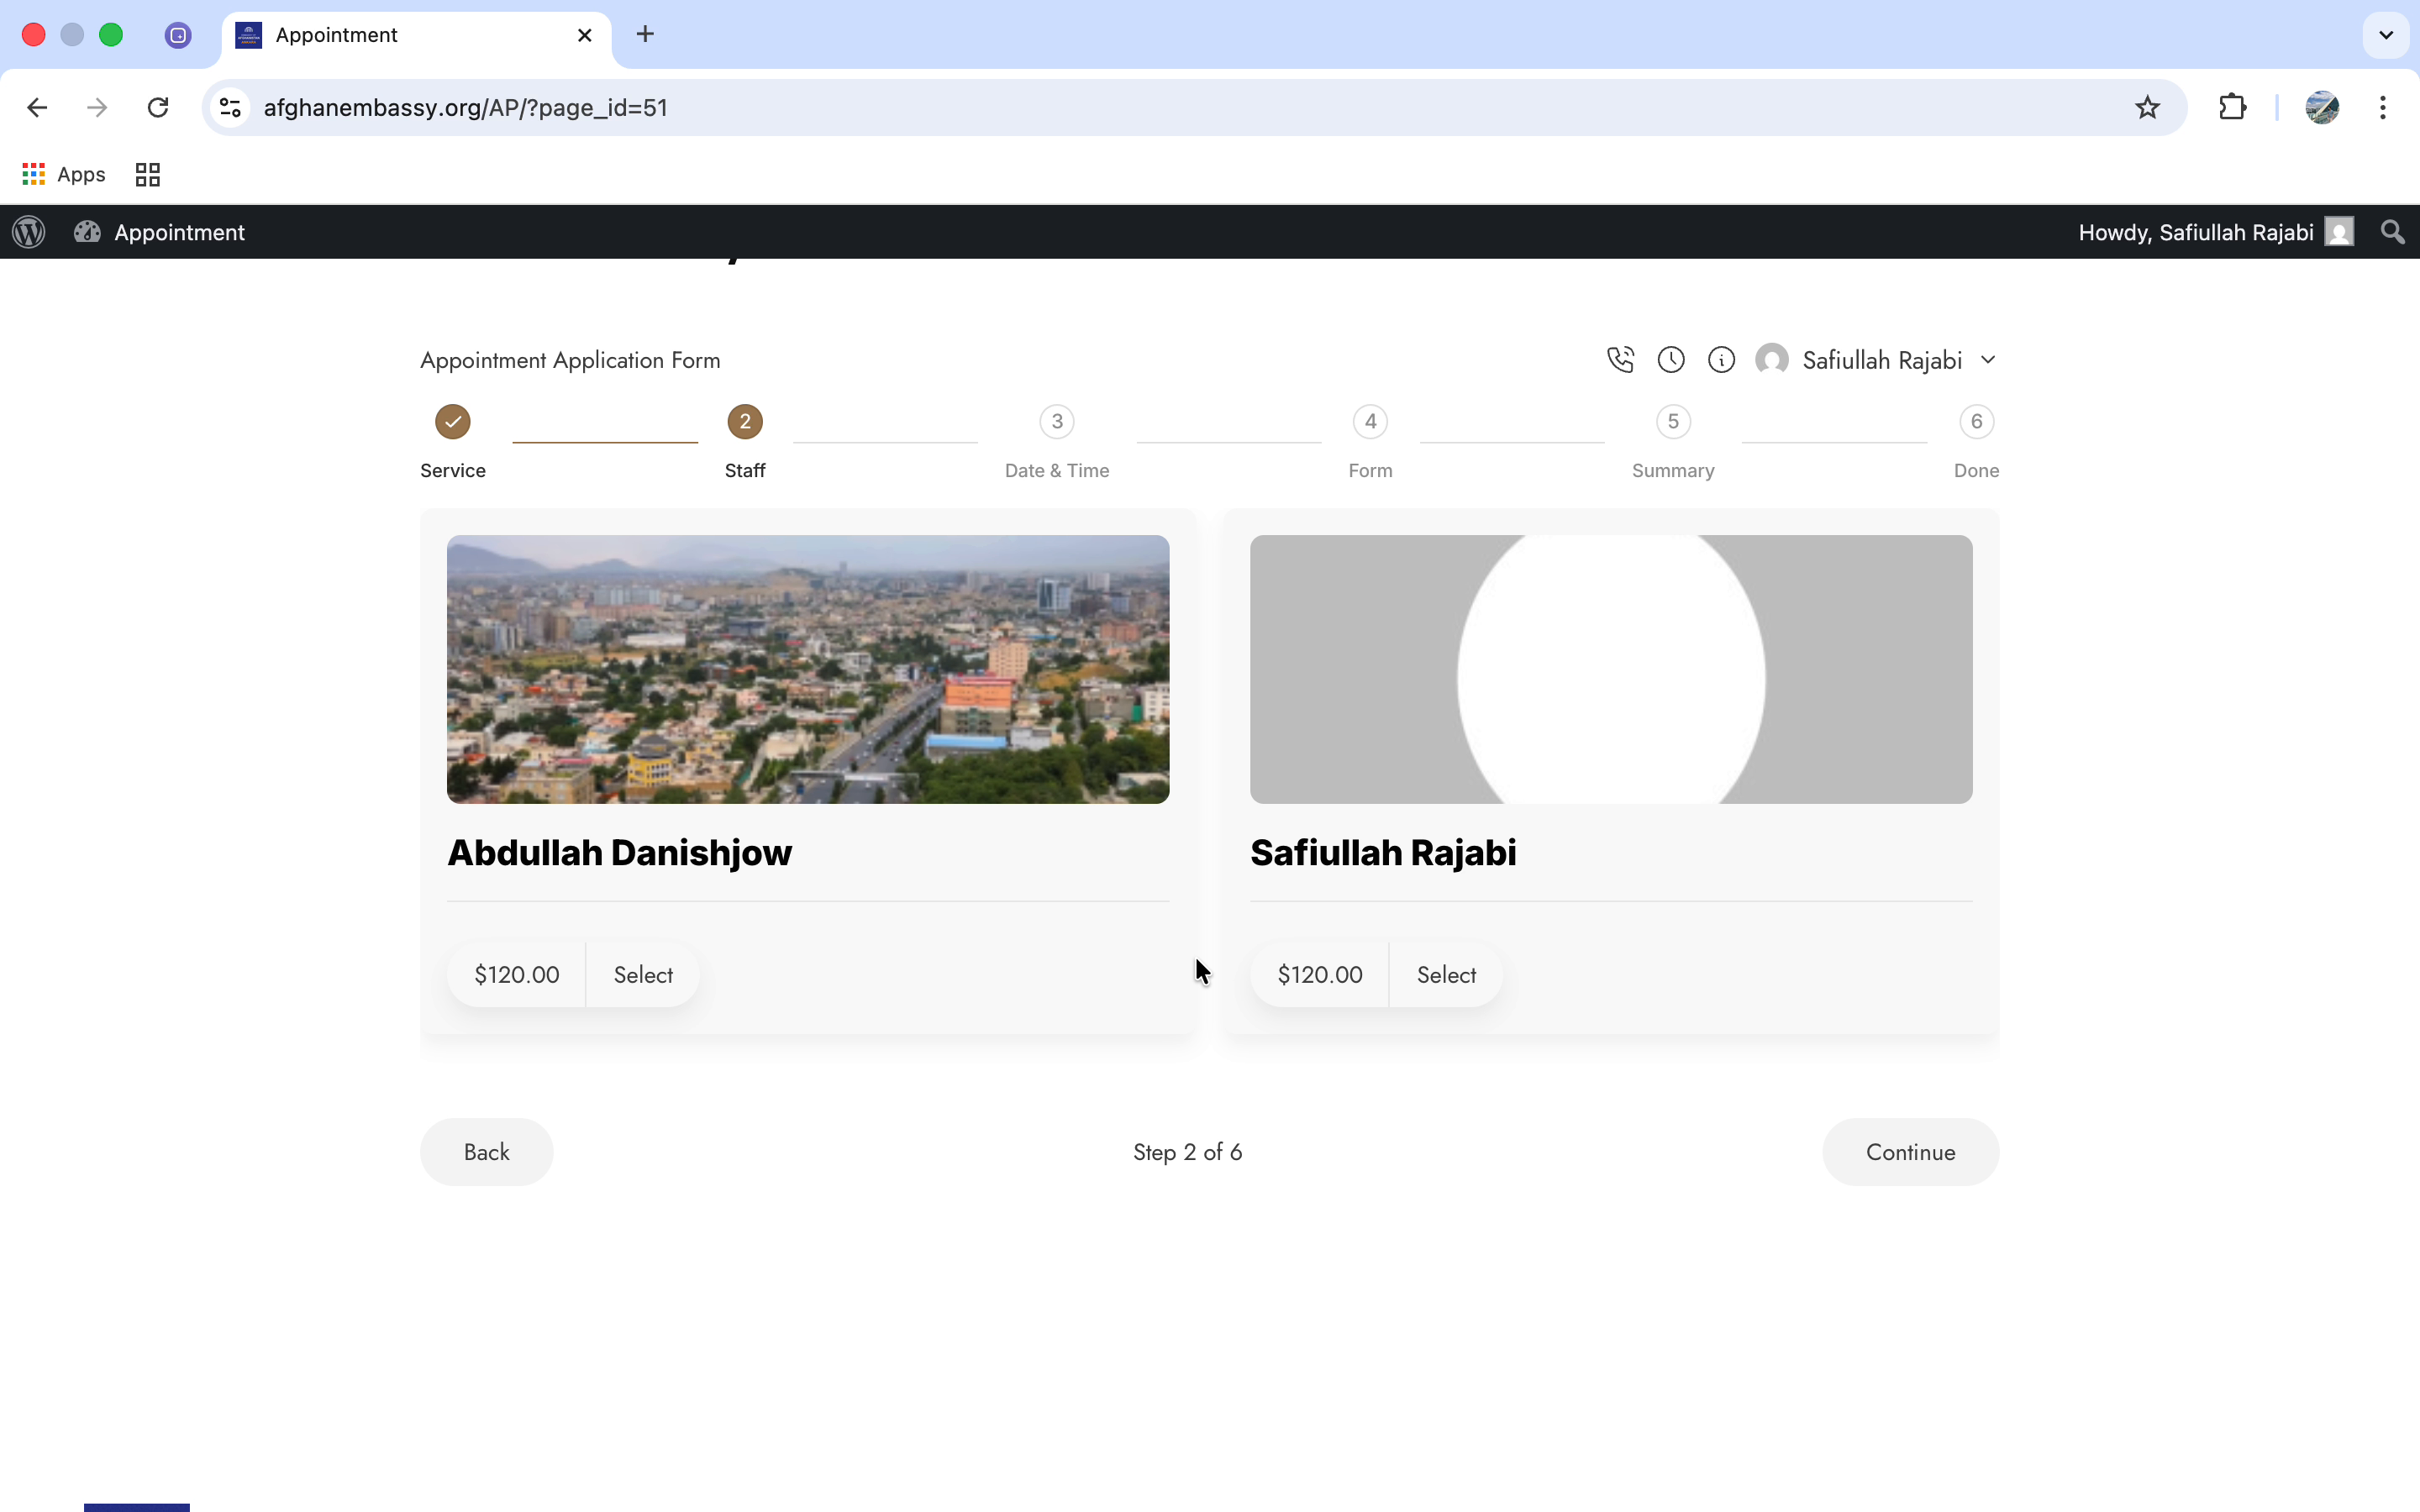The height and width of the screenshot is (1512, 2420).
Task: Expand the Safiullah Rajabi user dropdown
Action: click(1988, 359)
